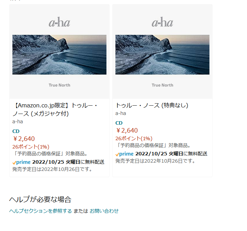Click 発売予定日 release text on the 特典なし item
The width and height of the screenshot is (247, 231).
coord(155,161)
